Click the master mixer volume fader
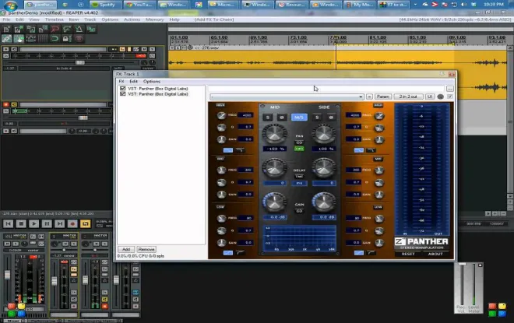This screenshot has width=514, height=323. point(7,275)
